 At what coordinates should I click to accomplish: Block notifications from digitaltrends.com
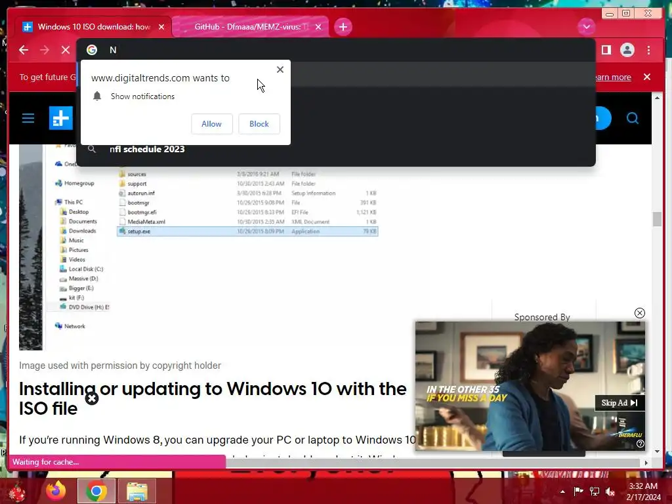259,124
